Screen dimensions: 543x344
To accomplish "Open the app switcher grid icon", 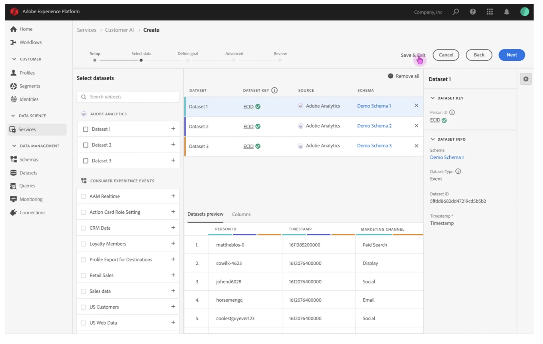I will [490, 12].
